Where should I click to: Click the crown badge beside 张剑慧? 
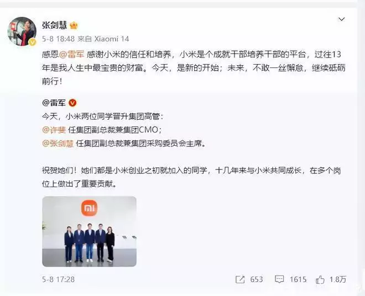pyautogui.click(x=74, y=25)
